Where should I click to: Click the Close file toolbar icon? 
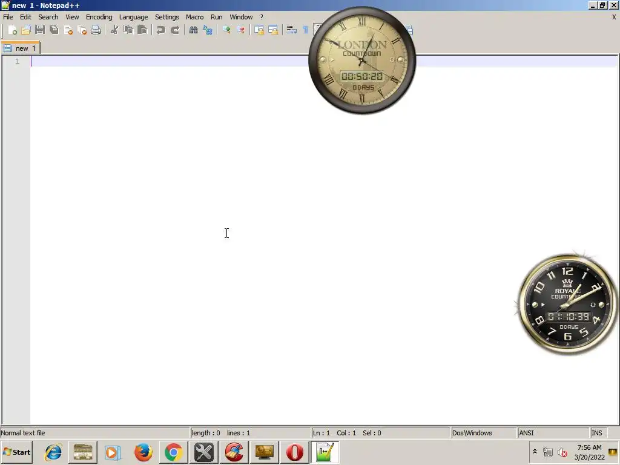point(68,30)
